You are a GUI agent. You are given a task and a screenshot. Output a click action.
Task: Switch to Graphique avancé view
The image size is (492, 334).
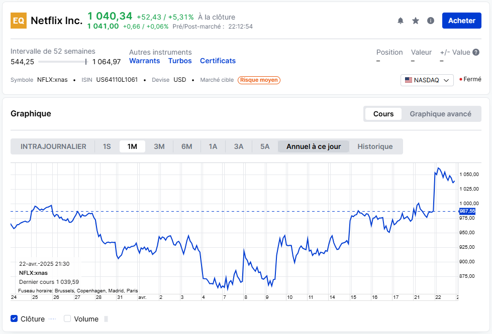pos(440,114)
